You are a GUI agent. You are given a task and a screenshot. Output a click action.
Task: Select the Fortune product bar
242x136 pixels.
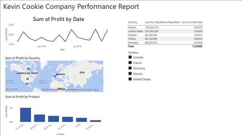click(96, 121)
